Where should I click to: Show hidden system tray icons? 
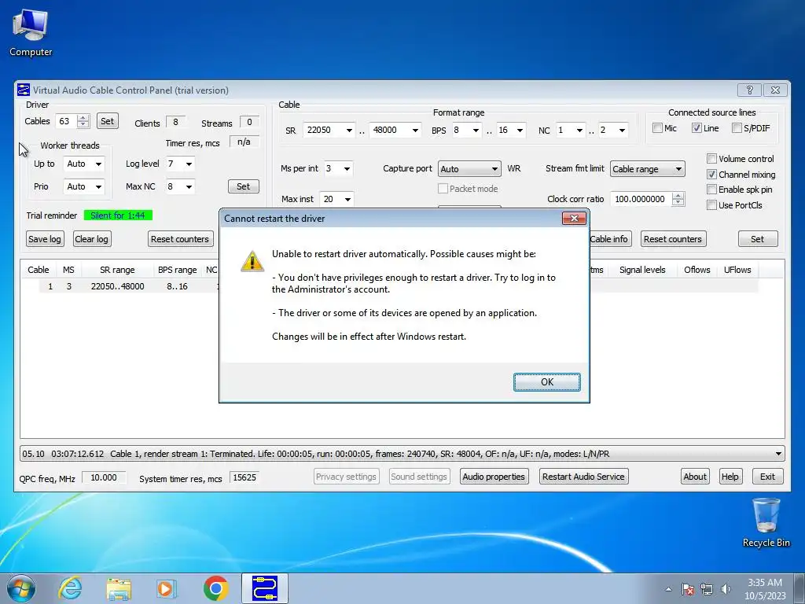(668, 589)
